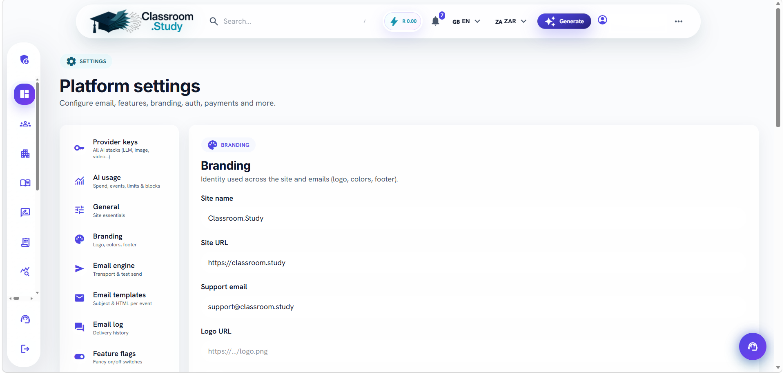
Task: Click the Generate button
Action: [564, 21]
